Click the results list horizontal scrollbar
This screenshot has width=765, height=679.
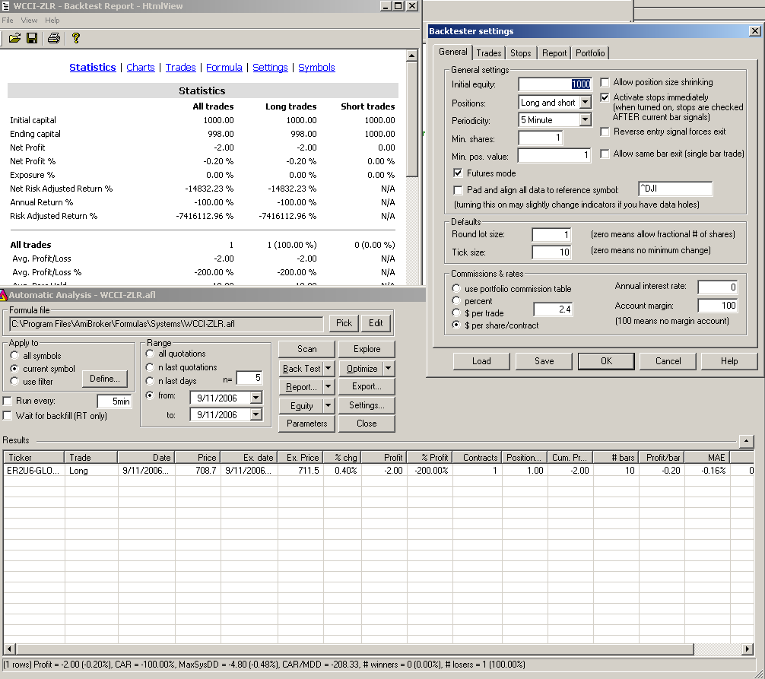click(380, 649)
